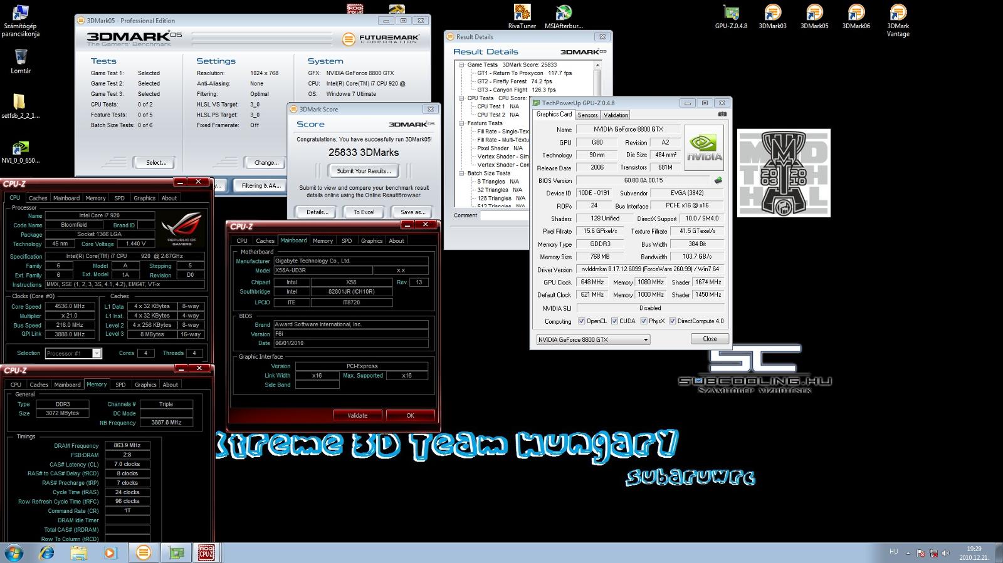Click the Select... button in 3DMark05 Tests
This screenshot has width=1003, height=563.
(156, 163)
